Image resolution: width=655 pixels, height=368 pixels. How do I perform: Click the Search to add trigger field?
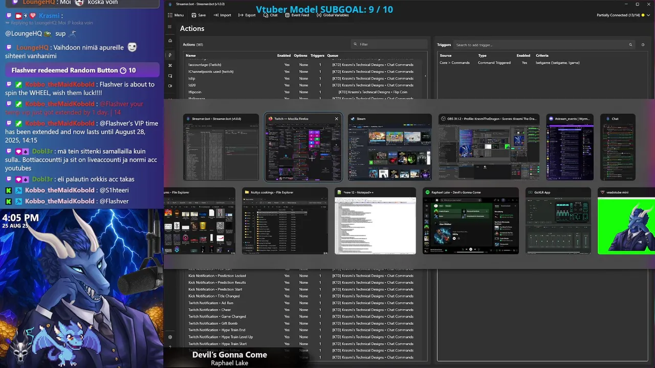(543, 45)
